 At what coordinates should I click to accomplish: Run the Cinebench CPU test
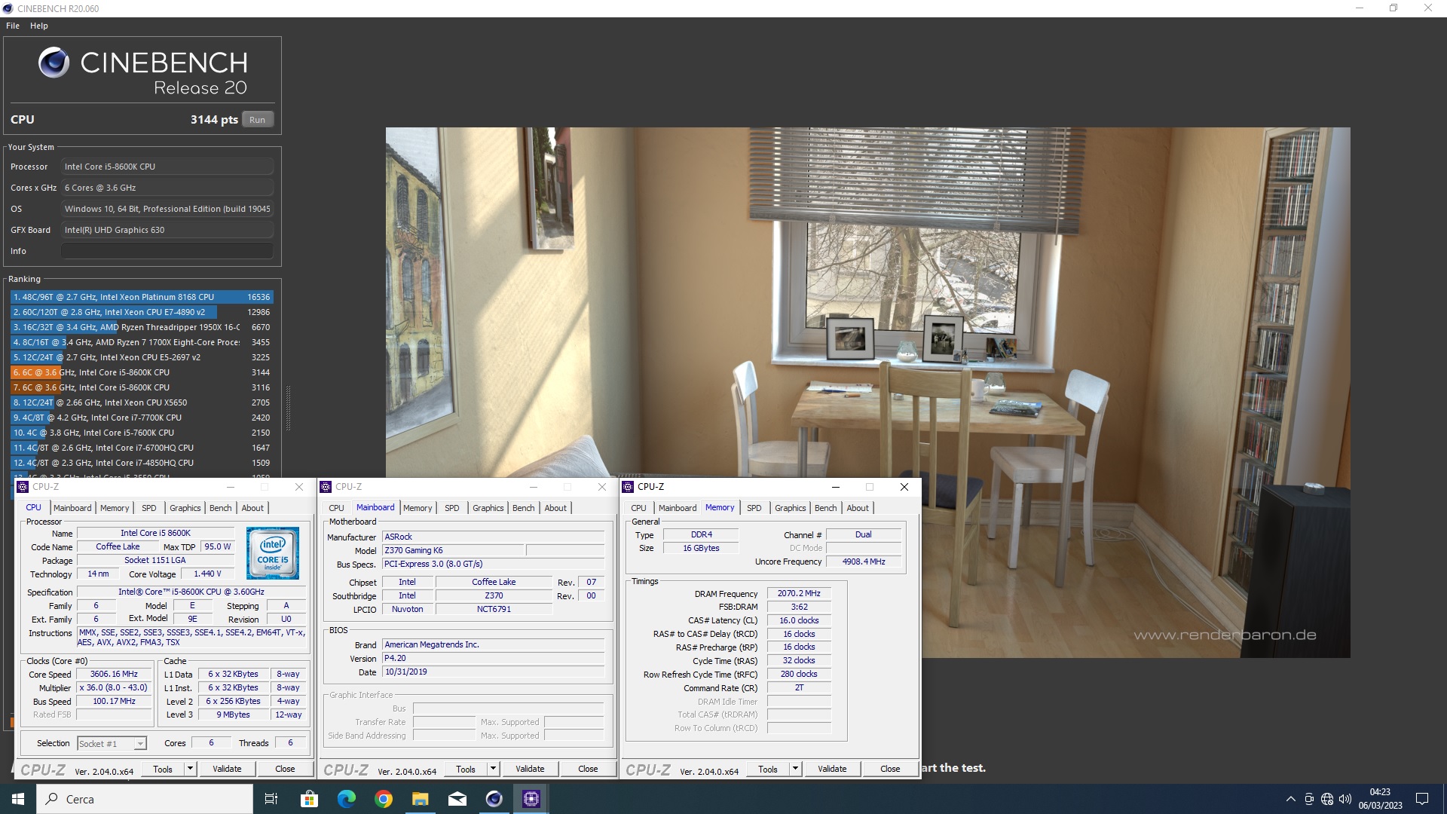pyautogui.click(x=257, y=120)
